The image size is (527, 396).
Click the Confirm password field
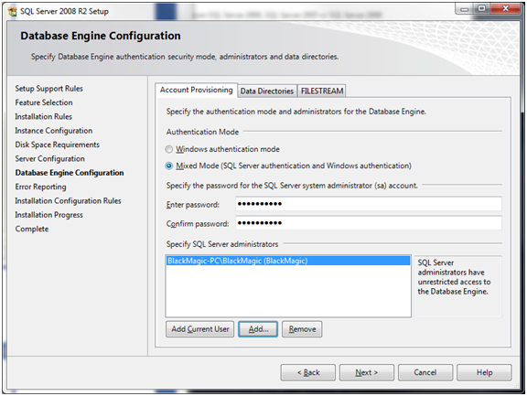click(369, 223)
